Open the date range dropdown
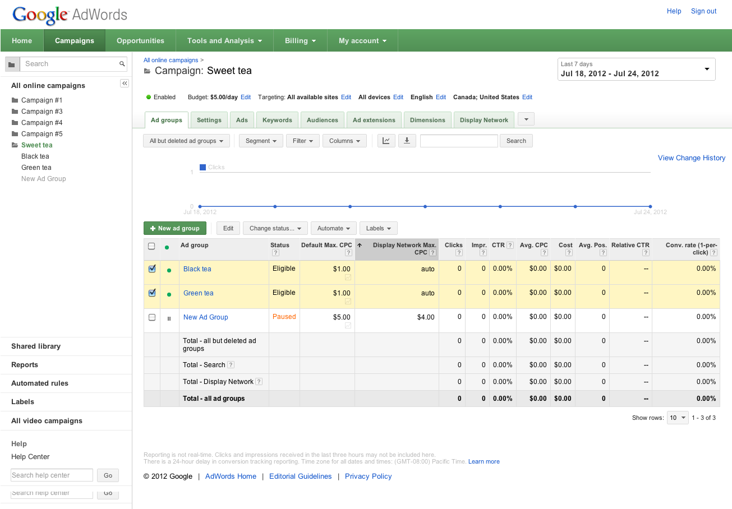Screen dimensions: 732x509 click(x=637, y=69)
